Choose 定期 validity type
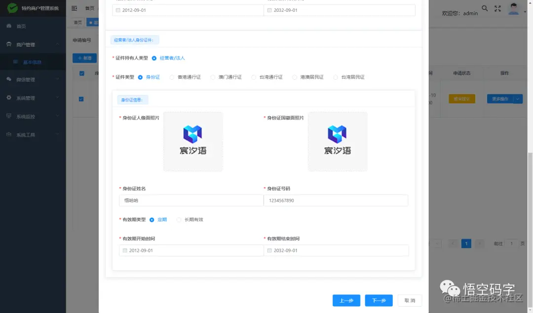This screenshot has width=533, height=313. [152, 220]
